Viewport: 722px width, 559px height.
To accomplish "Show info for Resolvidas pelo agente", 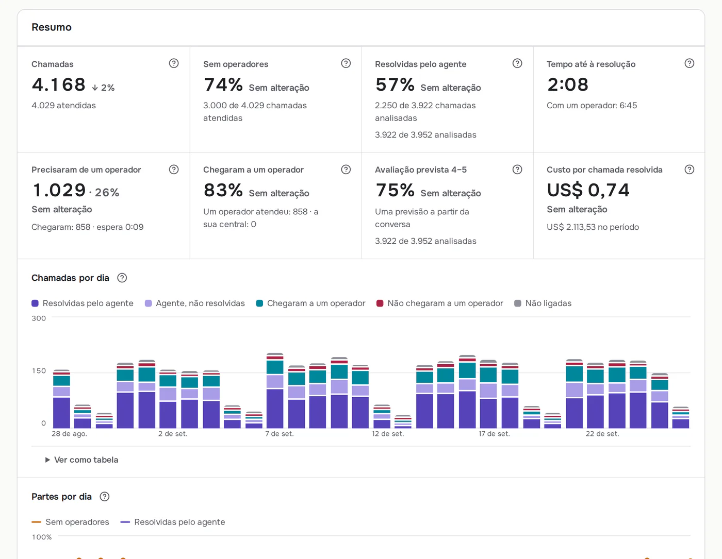I will pyautogui.click(x=517, y=63).
